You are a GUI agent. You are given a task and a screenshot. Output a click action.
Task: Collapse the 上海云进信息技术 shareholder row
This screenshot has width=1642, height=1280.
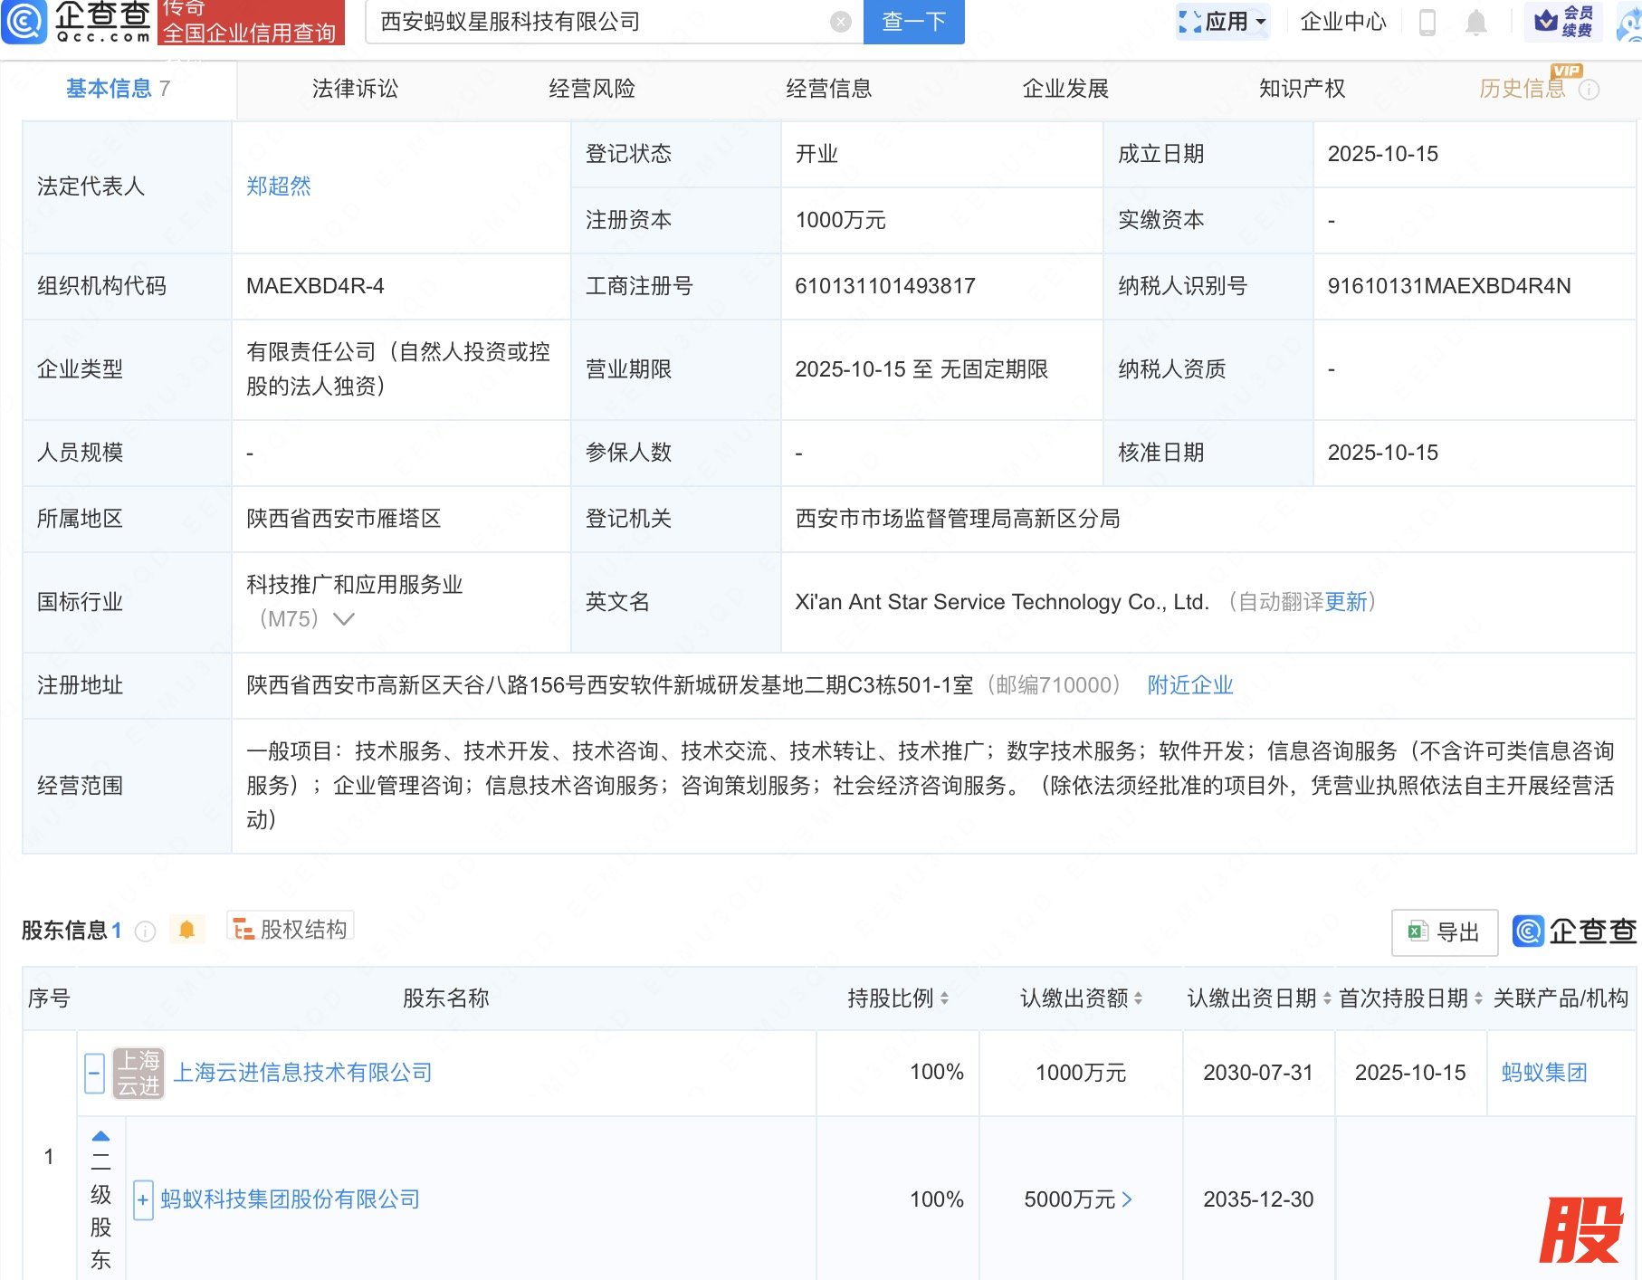(x=94, y=1074)
